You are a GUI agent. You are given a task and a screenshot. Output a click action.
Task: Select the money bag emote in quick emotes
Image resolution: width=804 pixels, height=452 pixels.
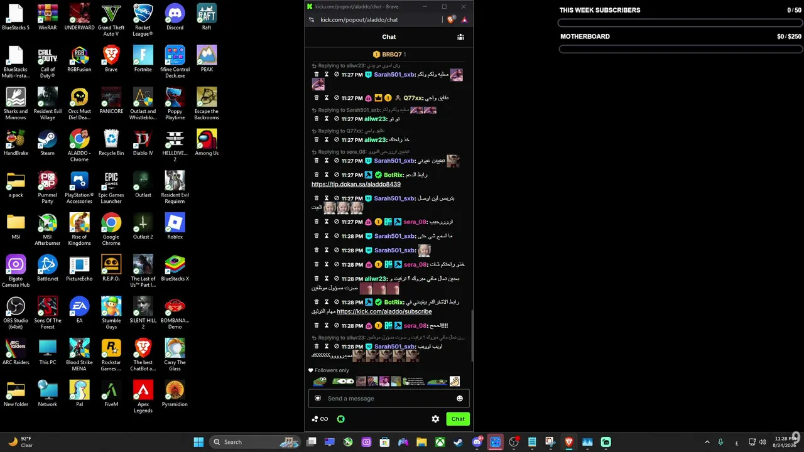455,381
